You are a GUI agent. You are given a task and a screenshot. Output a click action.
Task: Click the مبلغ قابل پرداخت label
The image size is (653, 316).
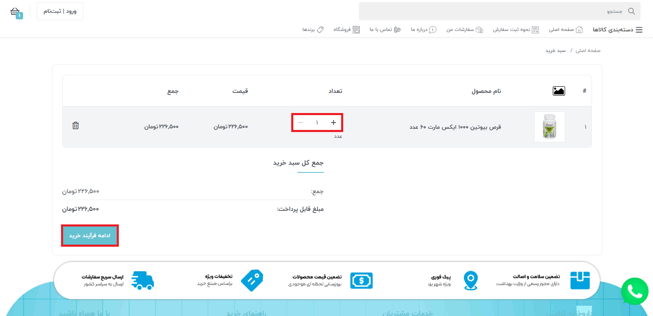300,209
